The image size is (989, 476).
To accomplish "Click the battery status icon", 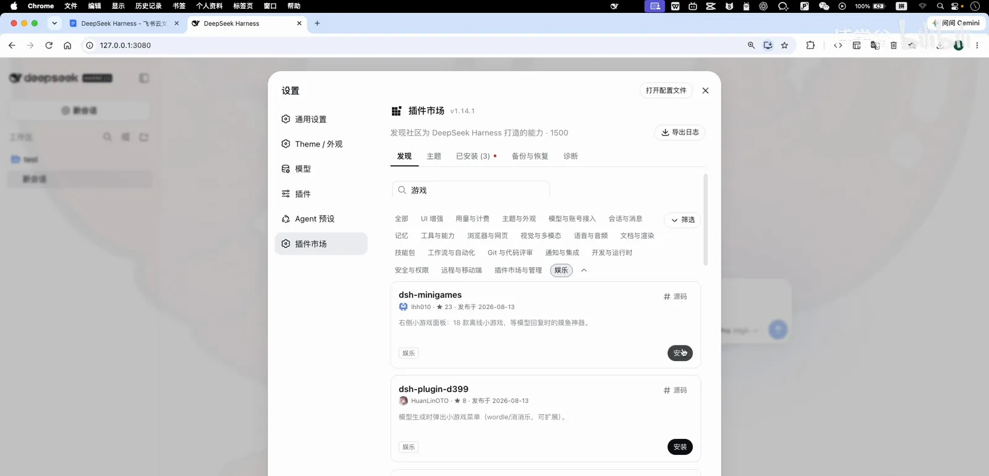I will (879, 6).
